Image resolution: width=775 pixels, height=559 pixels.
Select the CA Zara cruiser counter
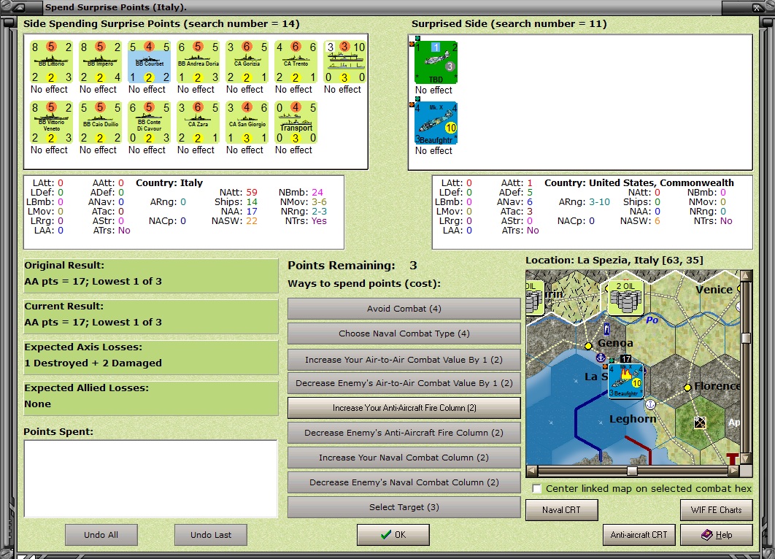coord(198,122)
